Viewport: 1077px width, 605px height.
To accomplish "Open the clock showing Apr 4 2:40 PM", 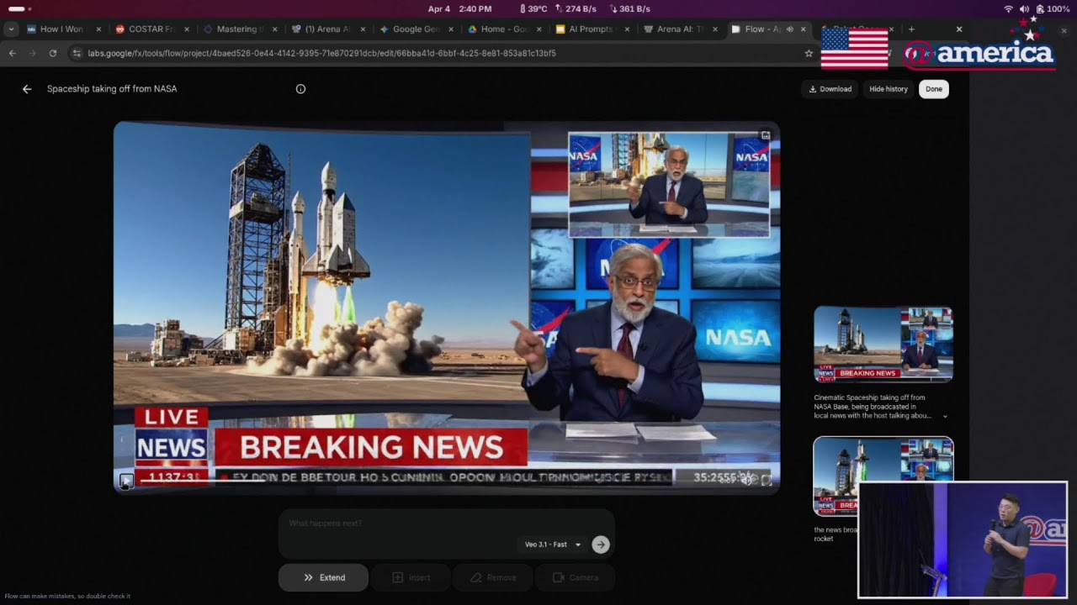I will pos(459,8).
